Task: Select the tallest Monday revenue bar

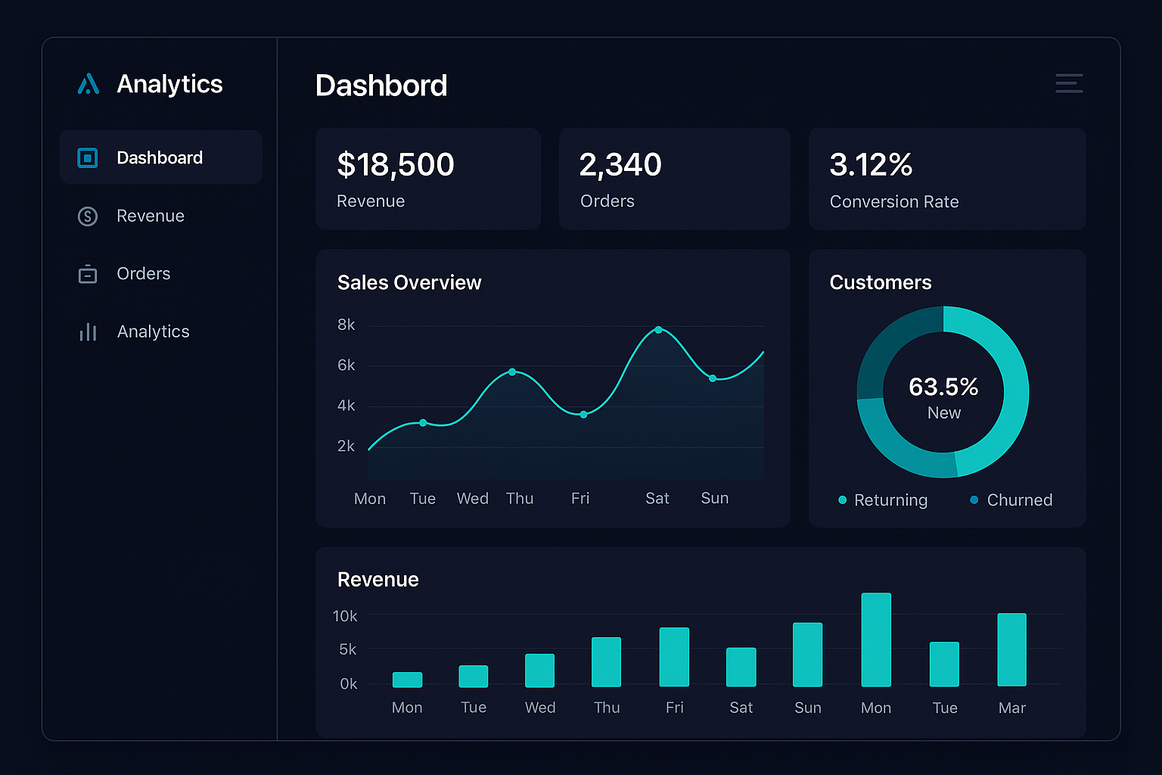Action: (x=875, y=640)
